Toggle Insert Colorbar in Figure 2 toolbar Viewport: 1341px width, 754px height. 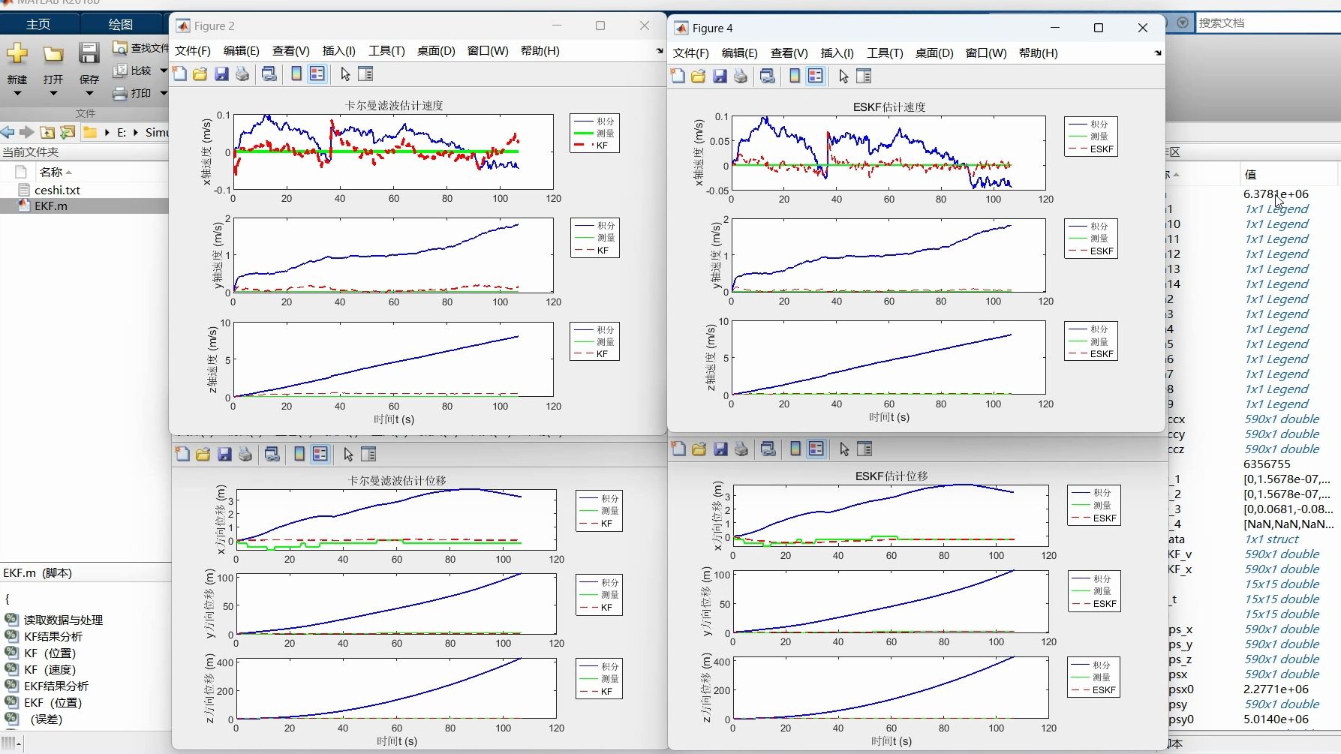point(296,74)
